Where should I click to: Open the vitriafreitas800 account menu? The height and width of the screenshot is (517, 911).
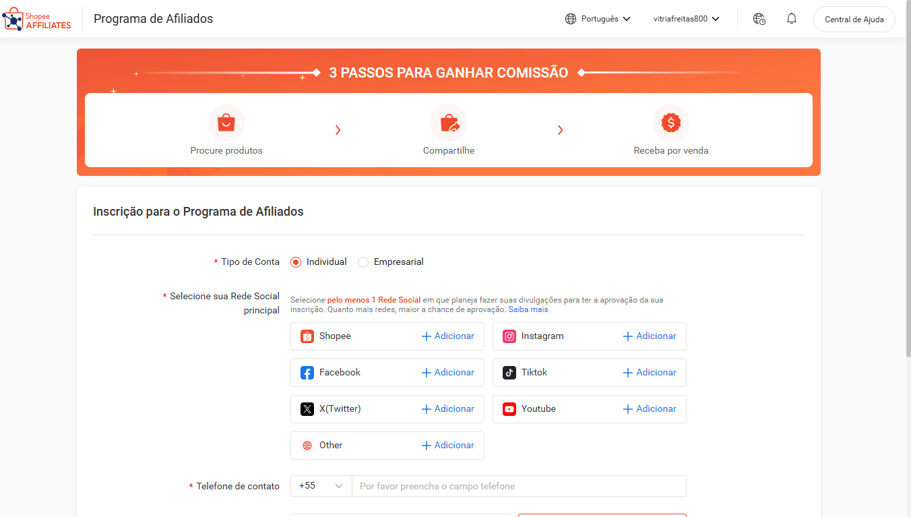click(687, 19)
